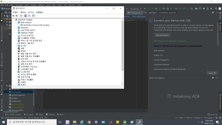
Task: Open Windows Settings gear in the taskbar
Action: [96, 122]
